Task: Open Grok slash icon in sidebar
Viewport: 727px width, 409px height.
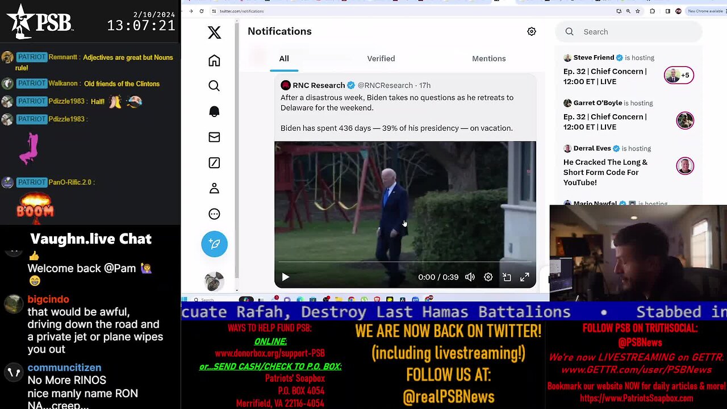Action: click(214, 162)
